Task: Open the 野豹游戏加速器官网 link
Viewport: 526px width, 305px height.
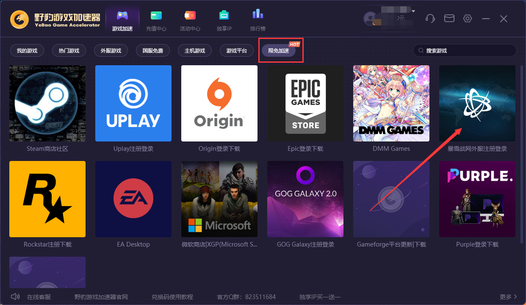Action: click(101, 297)
